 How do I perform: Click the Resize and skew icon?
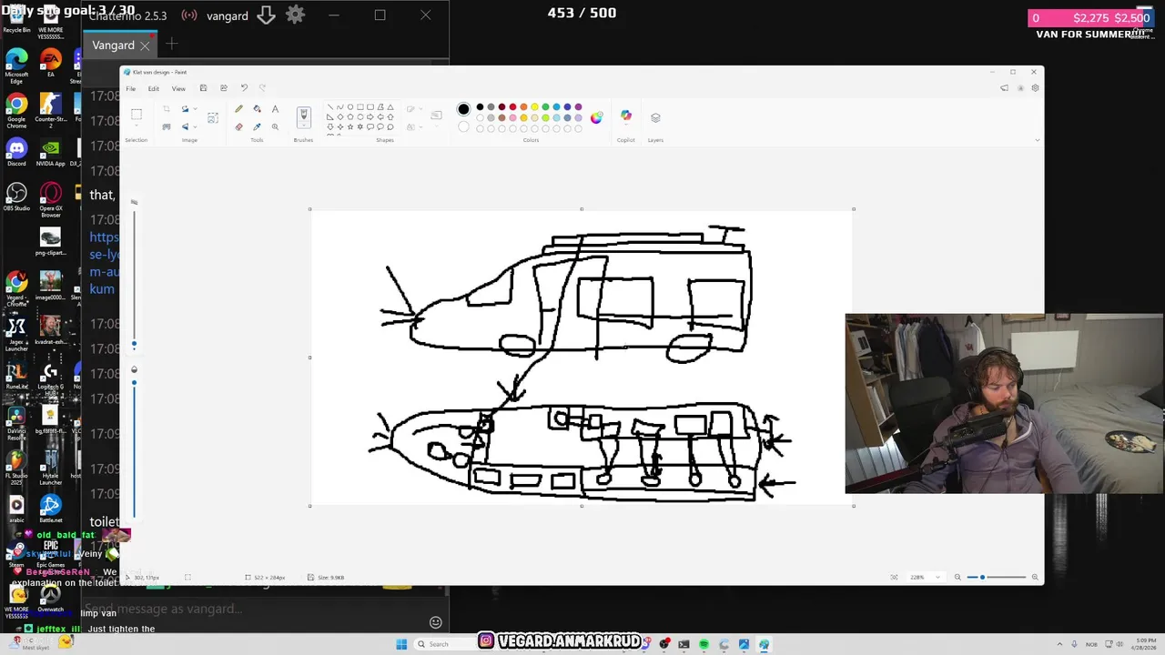pos(213,118)
